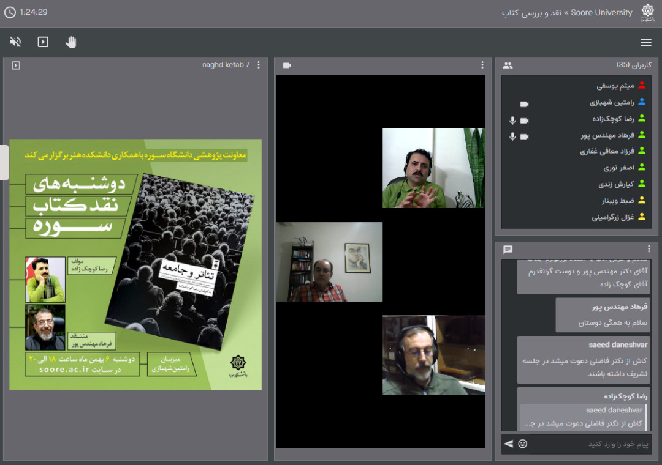
Task: Click the send message arrow
Action: point(509,444)
